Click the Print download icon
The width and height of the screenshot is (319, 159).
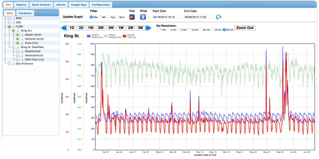143,17
